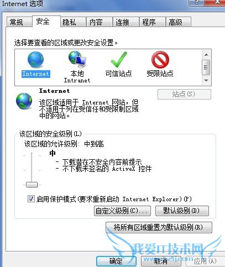Switch to the 隐私 tab
Image resolution: width=225 pixels, height=267 pixels.
(69, 22)
